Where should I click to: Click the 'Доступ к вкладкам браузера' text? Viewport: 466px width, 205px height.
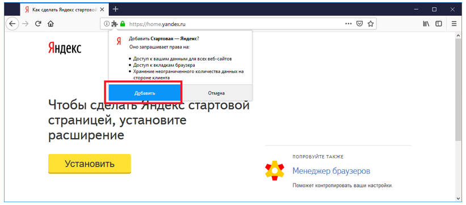(x=164, y=65)
